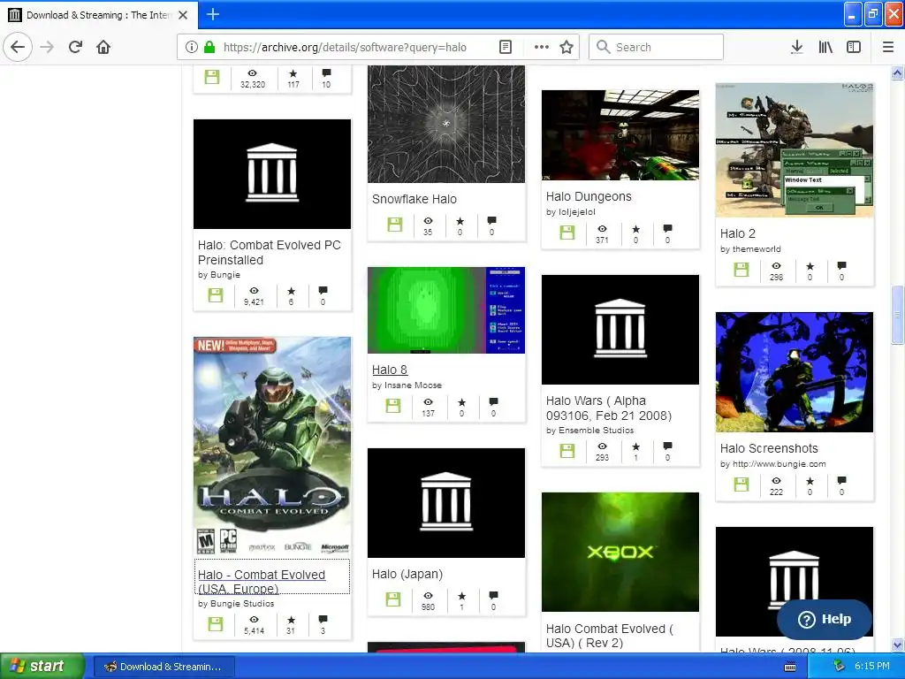Open Halo - Combat Evolved (USA, Europe) link
Image resolution: width=905 pixels, height=679 pixels.
point(262,582)
